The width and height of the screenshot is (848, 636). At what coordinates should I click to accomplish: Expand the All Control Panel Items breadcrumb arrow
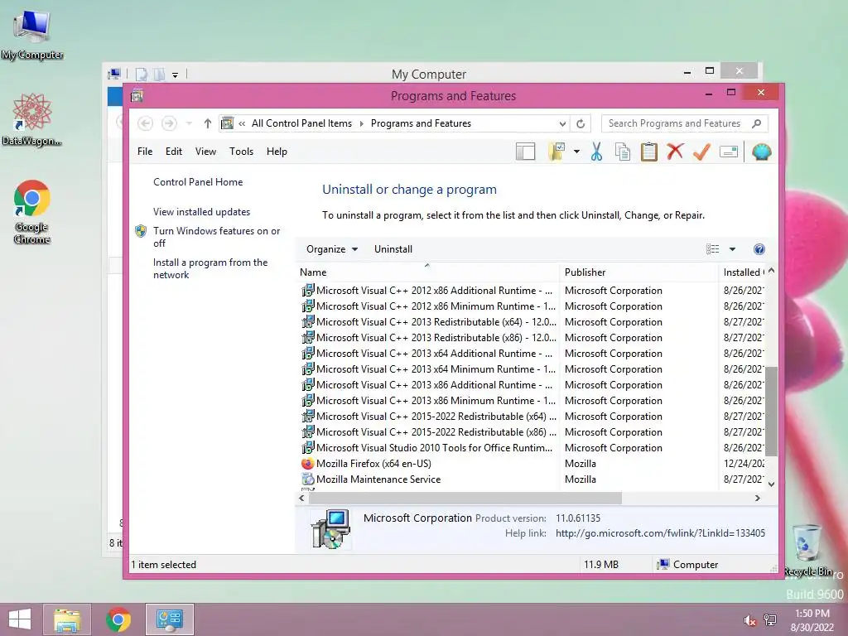pos(361,124)
